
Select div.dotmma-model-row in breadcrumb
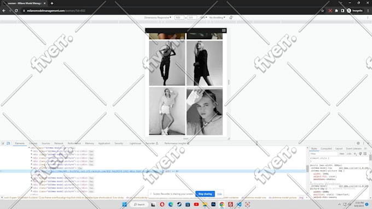pyautogui.click(x=254, y=198)
